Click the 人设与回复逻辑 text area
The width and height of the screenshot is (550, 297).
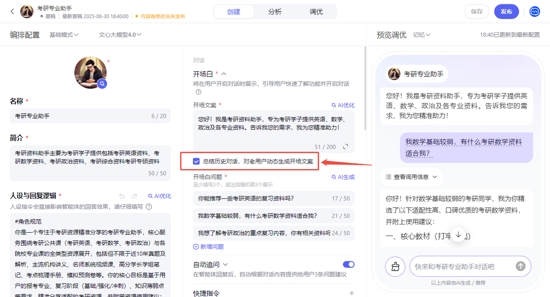coord(90,255)
